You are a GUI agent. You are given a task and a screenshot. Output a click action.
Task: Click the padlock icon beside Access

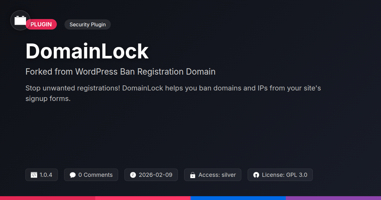click(x=192, y=175)
